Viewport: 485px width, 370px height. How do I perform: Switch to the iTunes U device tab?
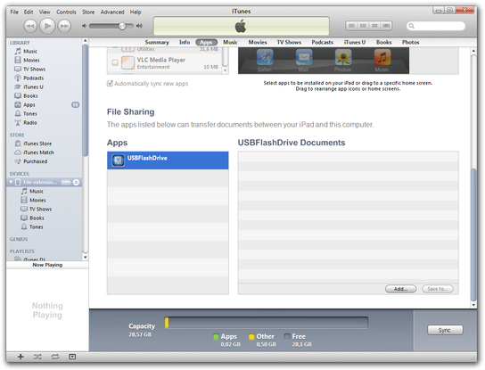click(355, 43)
